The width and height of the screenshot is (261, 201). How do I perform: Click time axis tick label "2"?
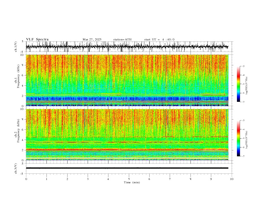[x=67, y=179]
